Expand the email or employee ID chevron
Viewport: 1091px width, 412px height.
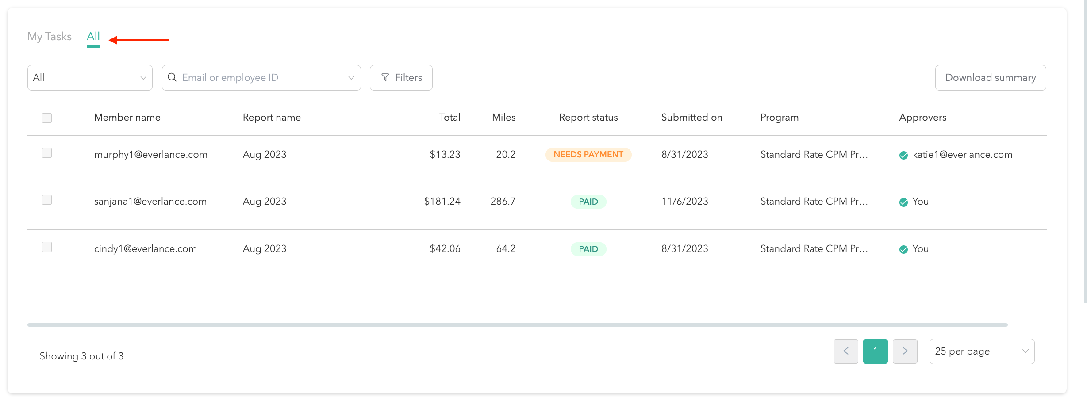351,78
